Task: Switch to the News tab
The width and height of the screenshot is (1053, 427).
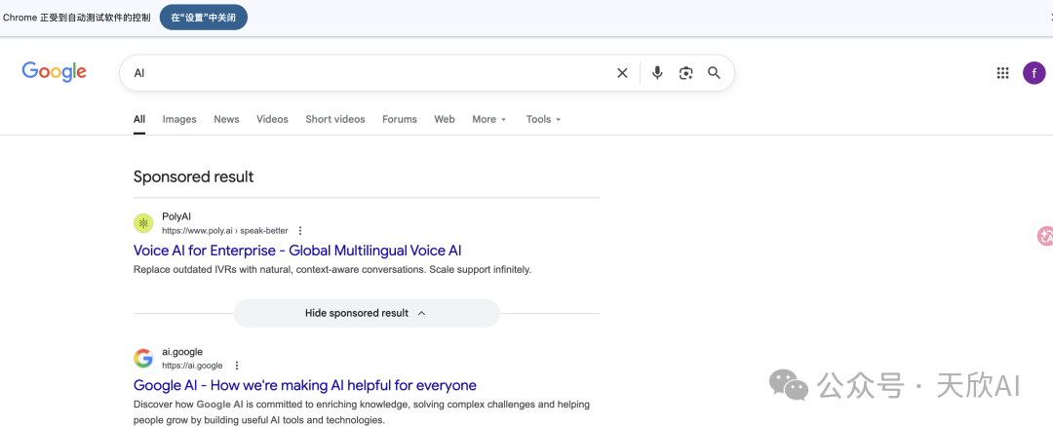Action: click(226, 119)
